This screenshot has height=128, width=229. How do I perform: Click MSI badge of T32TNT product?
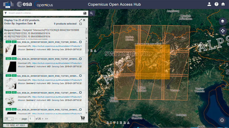(14, 59)
